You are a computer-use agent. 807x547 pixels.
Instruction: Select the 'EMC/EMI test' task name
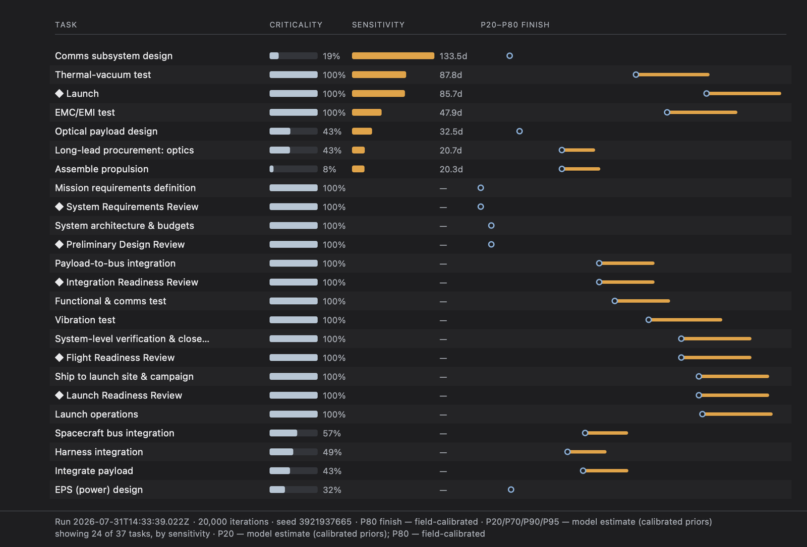click(x=85, y=112)
